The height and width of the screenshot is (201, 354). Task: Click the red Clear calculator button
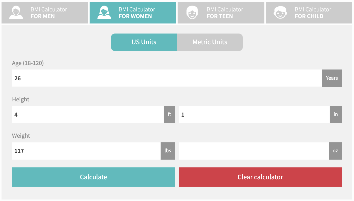[260, 177]
